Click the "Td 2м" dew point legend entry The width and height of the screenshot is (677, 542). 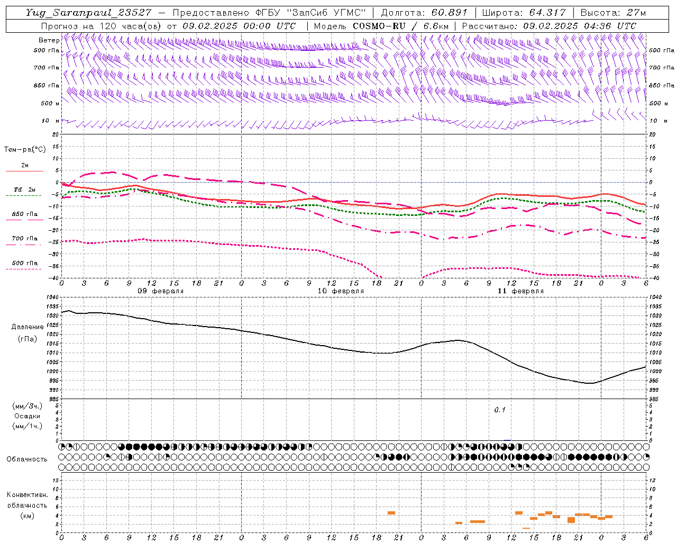click(x=25, y=189)
